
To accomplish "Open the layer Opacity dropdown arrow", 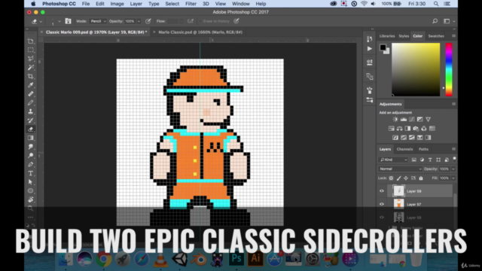I will point(453,169).
